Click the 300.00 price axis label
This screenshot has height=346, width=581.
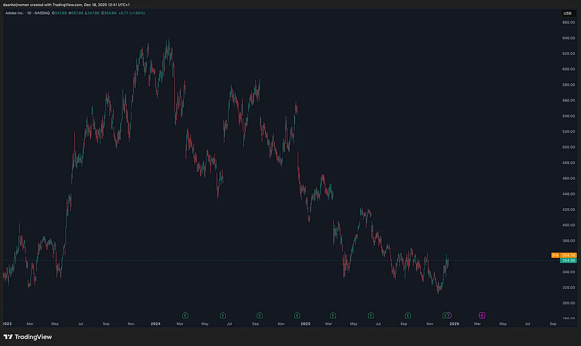[569, 303]
